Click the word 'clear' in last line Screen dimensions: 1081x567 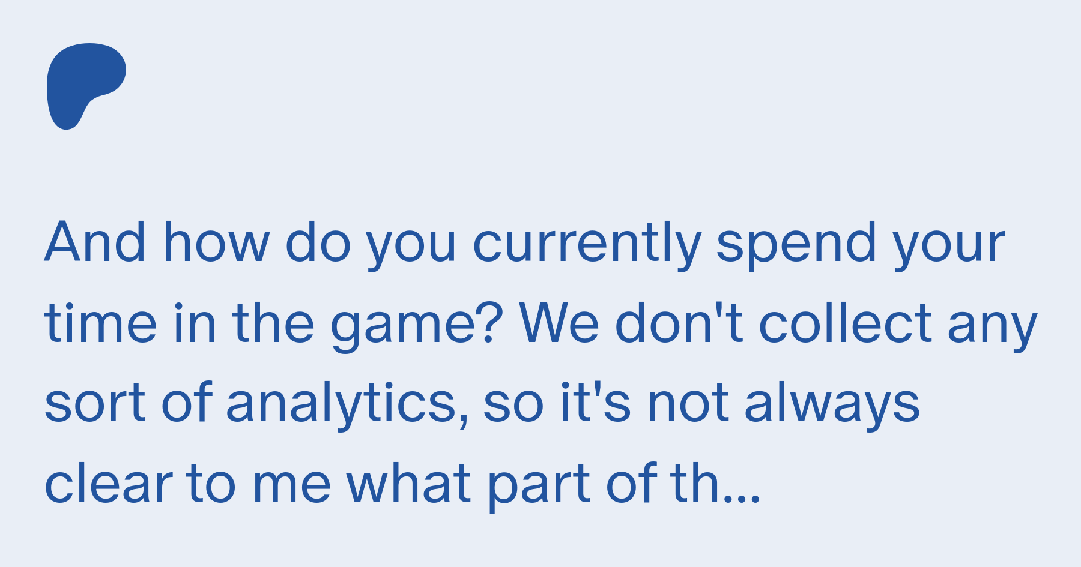pyautogui.click(x=108, y=482)
